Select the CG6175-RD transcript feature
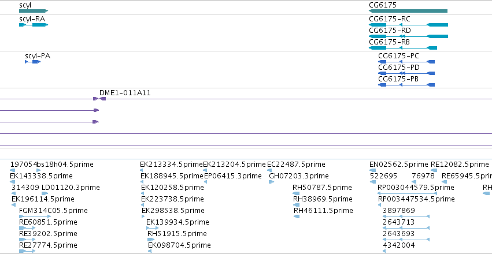Viewport: 492px width, 254px height. pyautogui.click(x=408, y=36)
